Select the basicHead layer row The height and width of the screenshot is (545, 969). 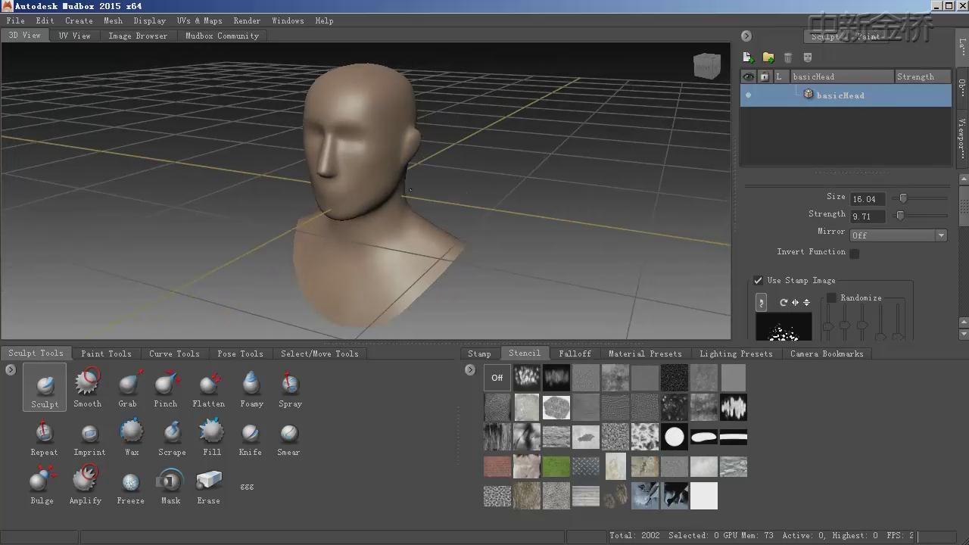pyautogui.click(x=846, y=95)
